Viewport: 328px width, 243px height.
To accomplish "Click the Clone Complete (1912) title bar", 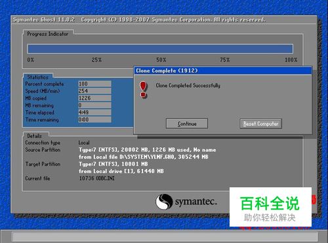I will (x=222, y=71).
